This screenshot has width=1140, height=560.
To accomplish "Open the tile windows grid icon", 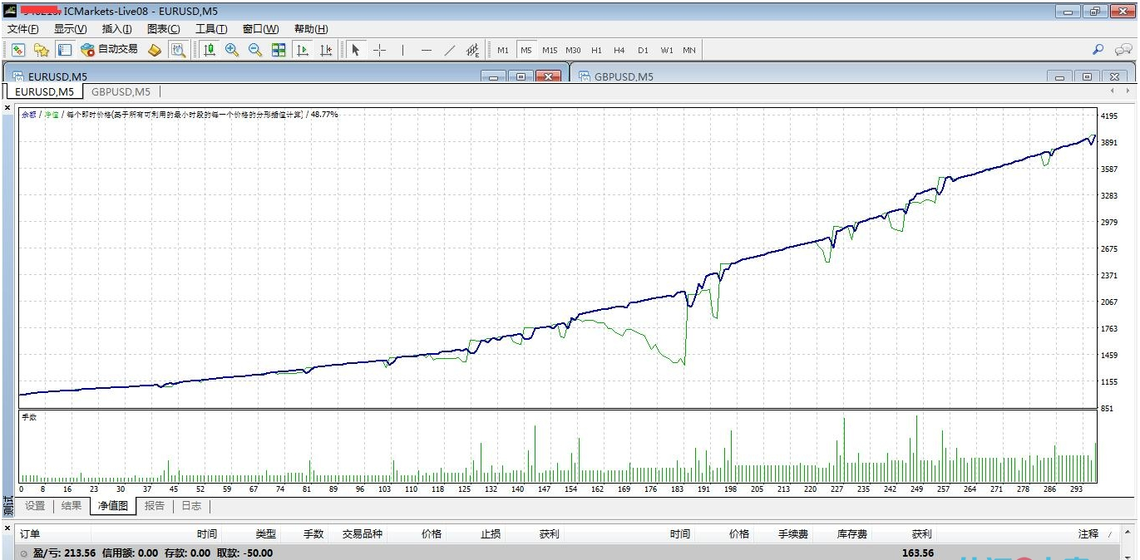I will pyautogui.click(x=279, y=50).
